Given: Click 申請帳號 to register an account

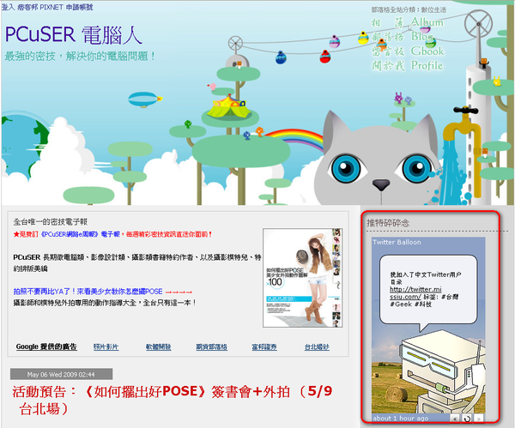Looking at the screenshot, I should point(79,7).
